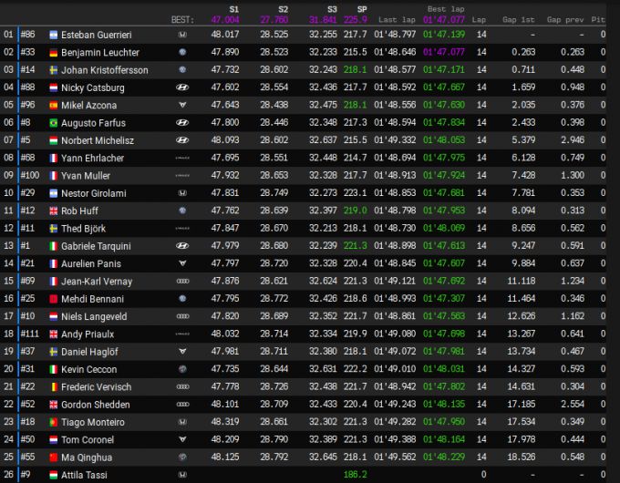Click the Brazilian flag beside Augusto Farfus
Screen dimensions: 620x483
coord(53,122)
